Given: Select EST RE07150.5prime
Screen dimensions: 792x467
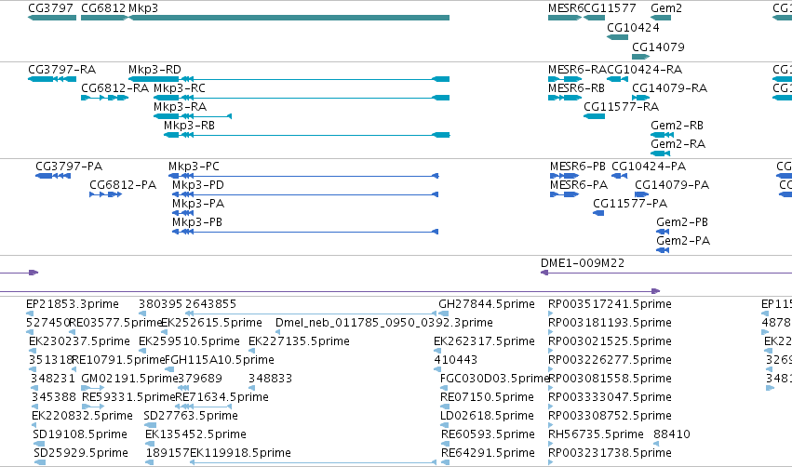Looking at the screenshot, I should (x=445, y=407).
